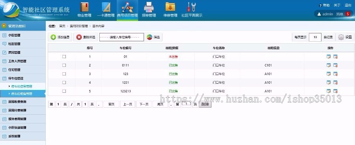Expand 社区管理 in the sidebar
The width and height of the screenshot is (355, 145).
[22, 44]
